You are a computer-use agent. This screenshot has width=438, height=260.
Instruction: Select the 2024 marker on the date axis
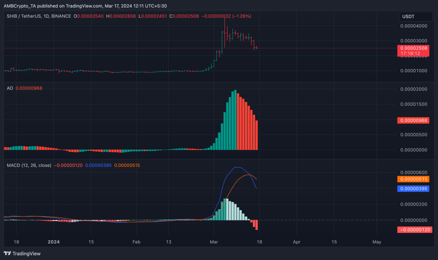[54, 242]
